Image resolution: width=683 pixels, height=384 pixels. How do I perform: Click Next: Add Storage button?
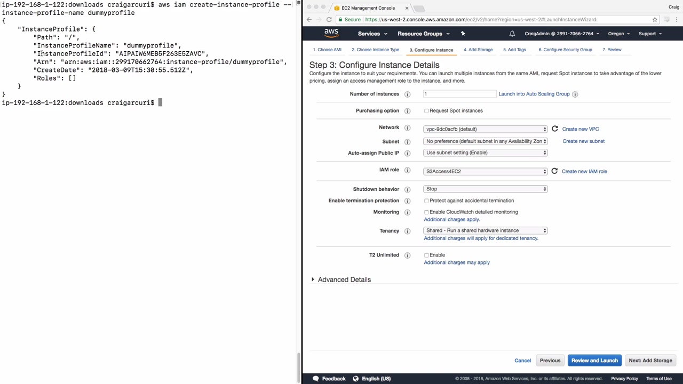(650, 361)
